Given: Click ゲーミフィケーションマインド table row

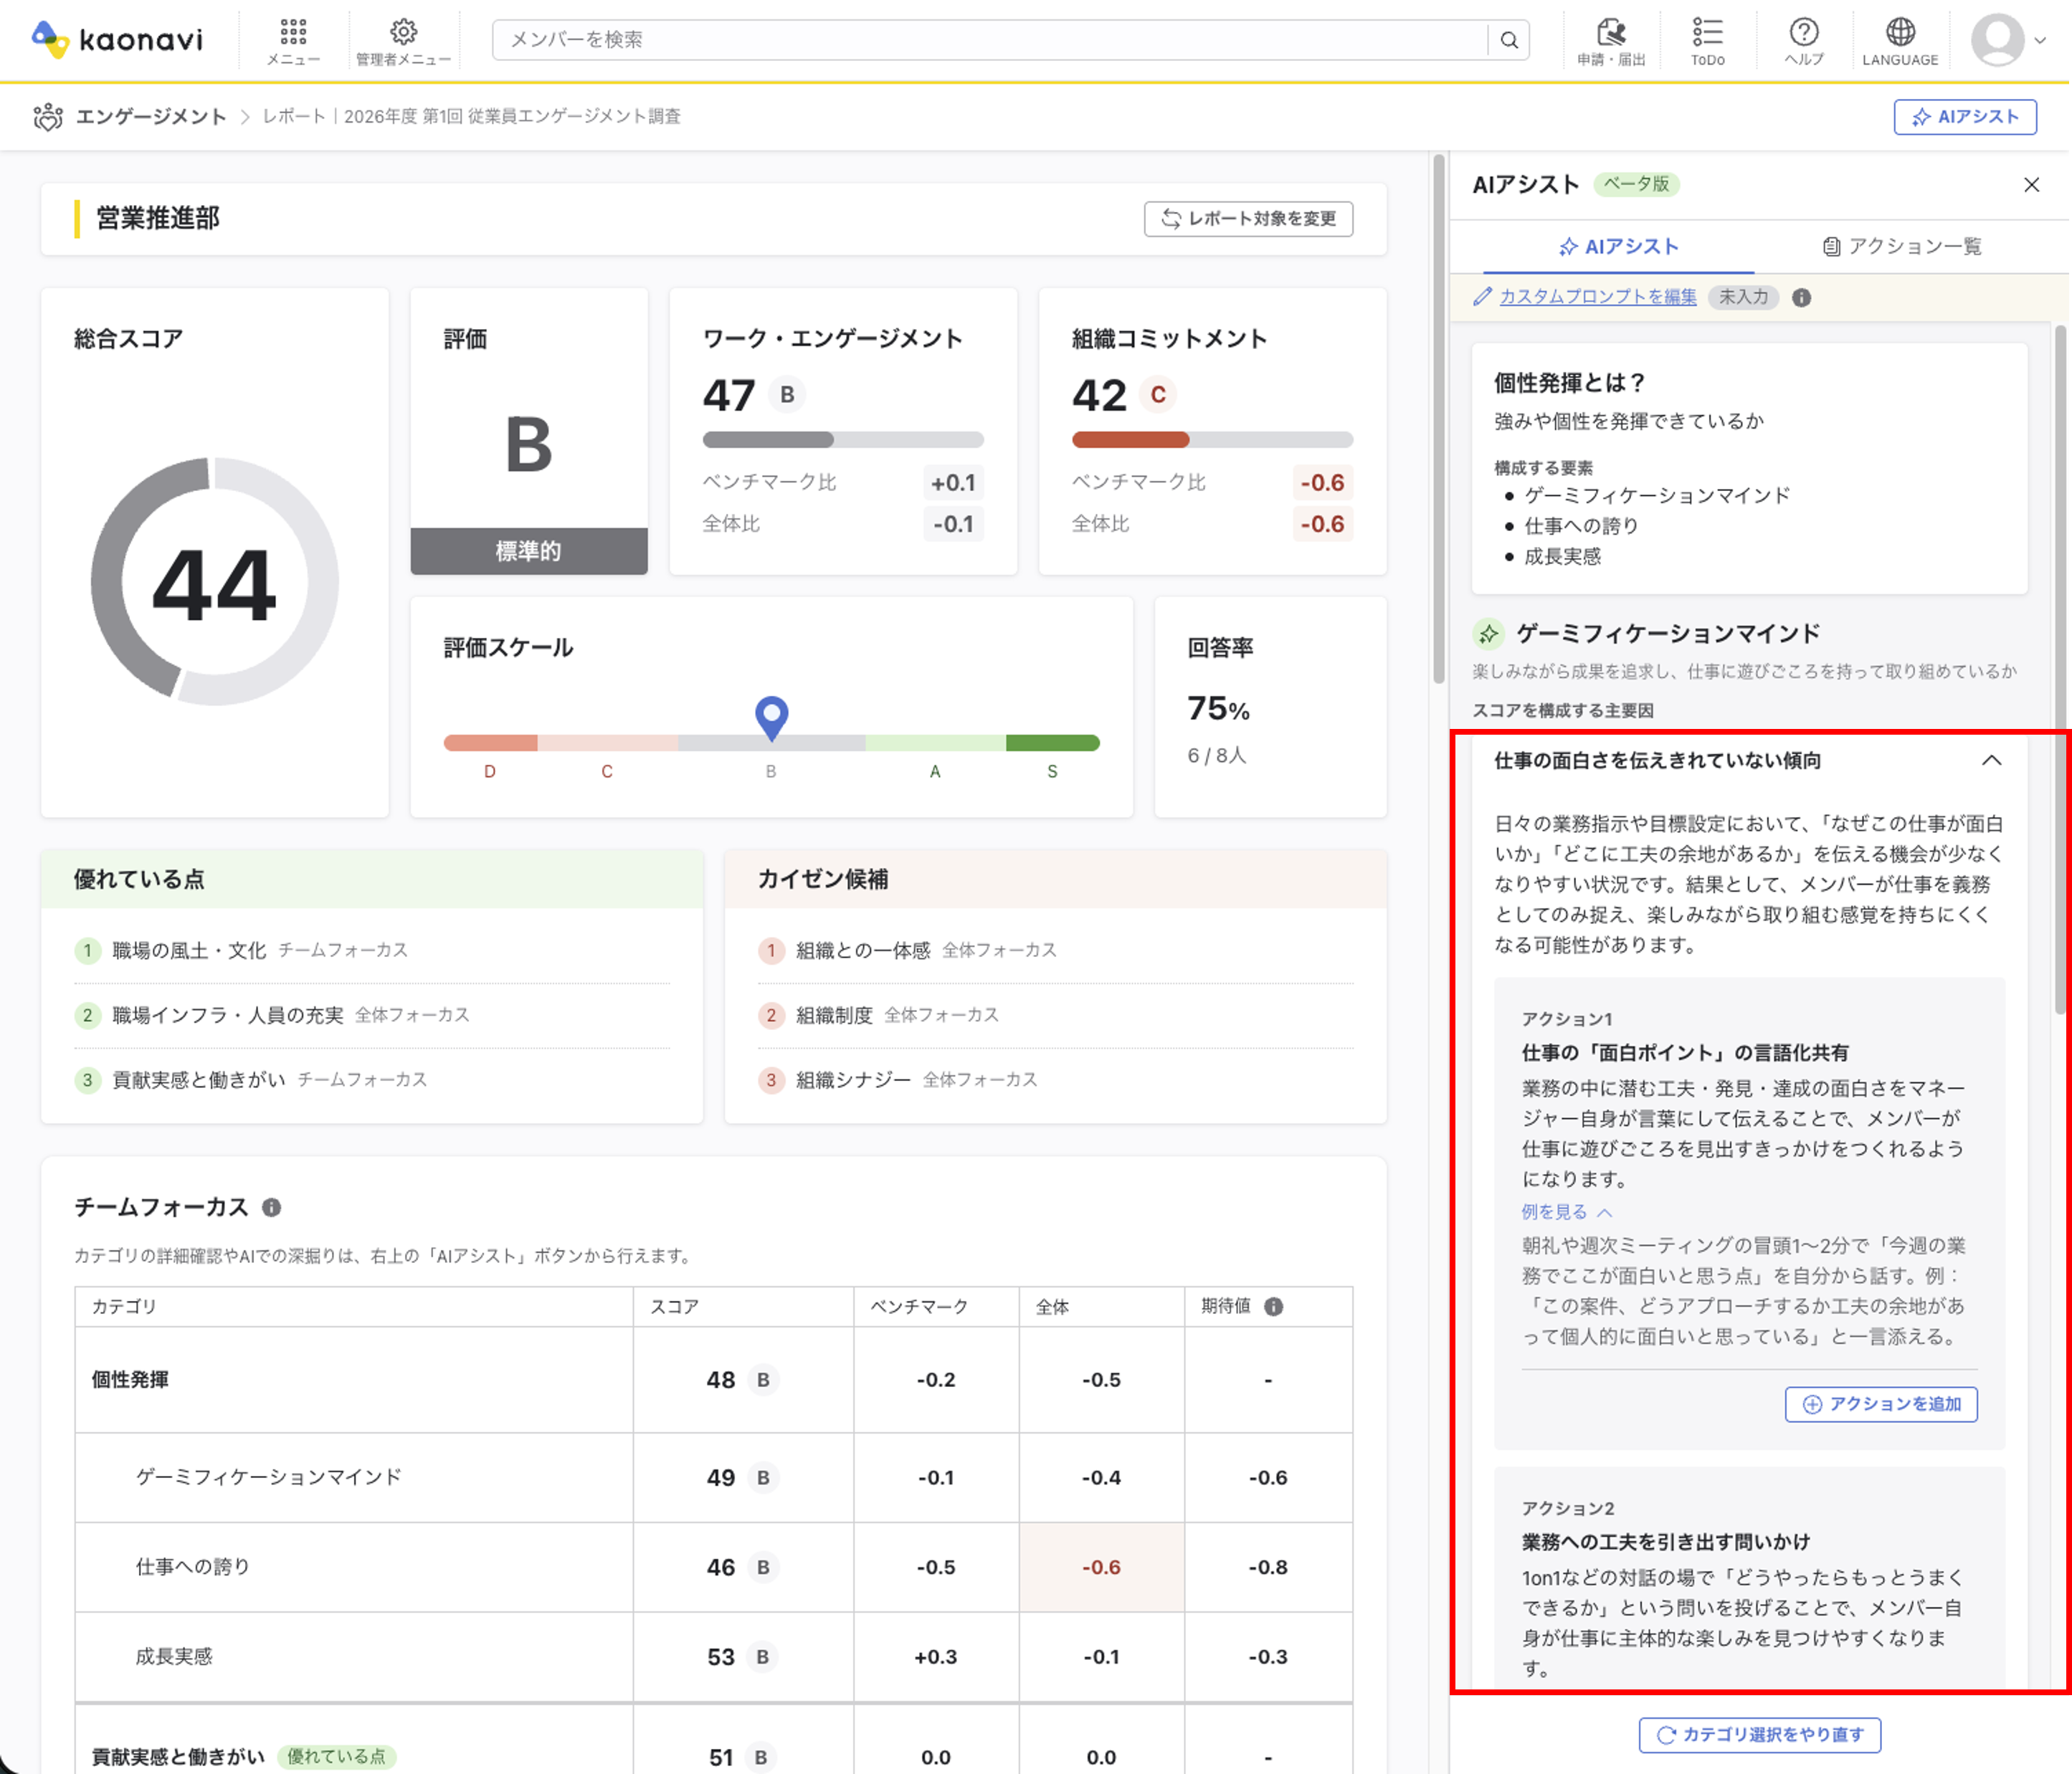Looking at the screenshot, I should point(714,1478).
